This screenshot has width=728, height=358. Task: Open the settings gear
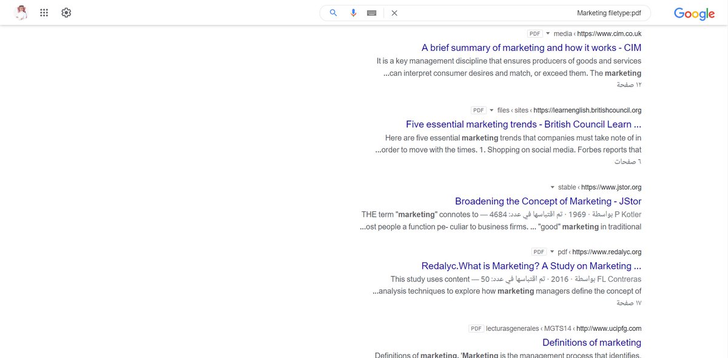click(x=66, y=13)
